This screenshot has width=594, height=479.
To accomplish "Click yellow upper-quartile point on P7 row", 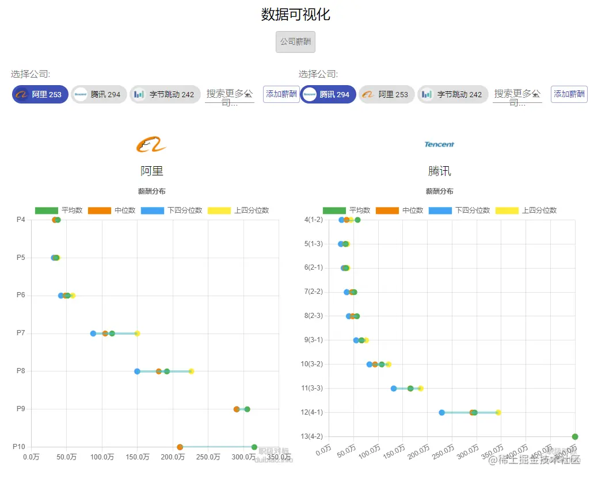I will tap(137, 334).
